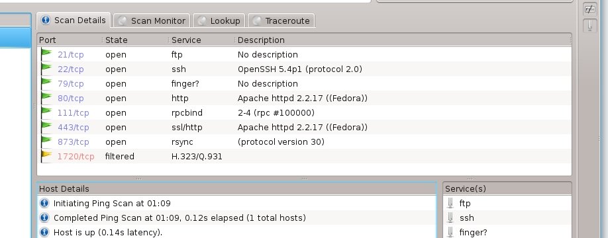Select finger? in the Service(s) list
608x238 pixels.
point(473,232)
